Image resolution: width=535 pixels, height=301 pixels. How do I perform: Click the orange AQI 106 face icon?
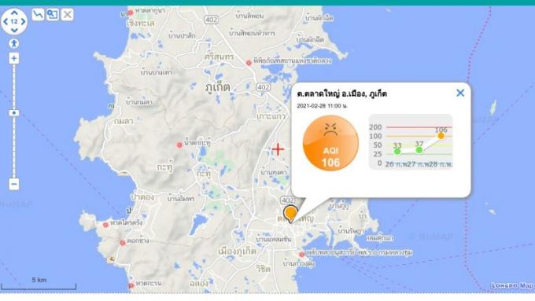pos(330,143)
